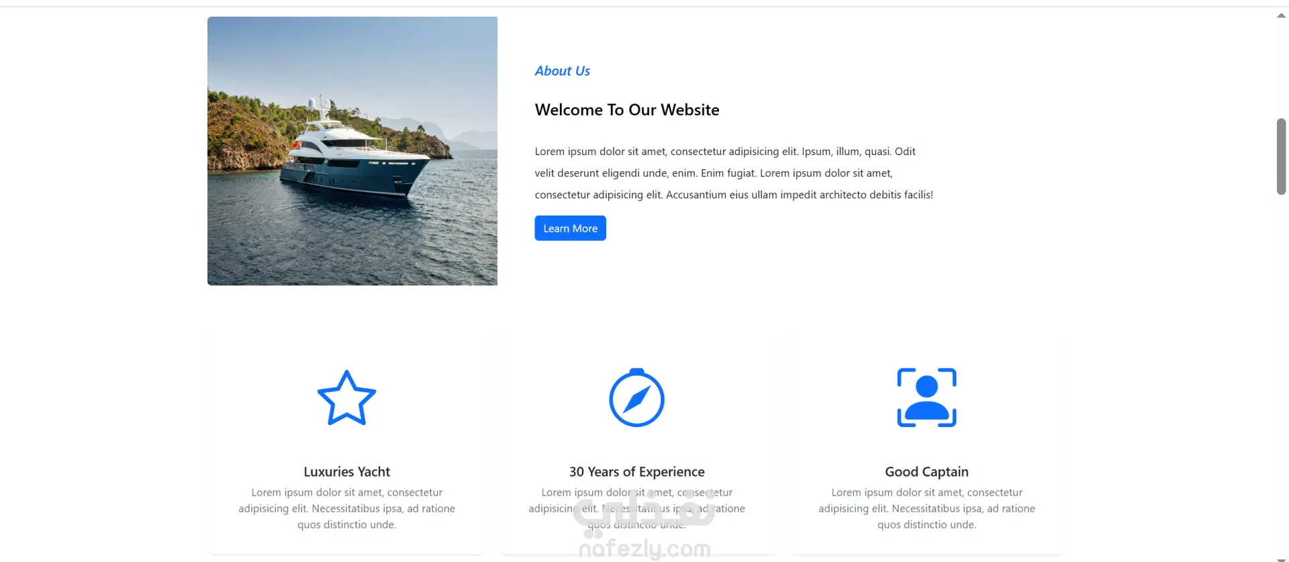Click the 30 Years of Experience description text

[x=636, y=508]
